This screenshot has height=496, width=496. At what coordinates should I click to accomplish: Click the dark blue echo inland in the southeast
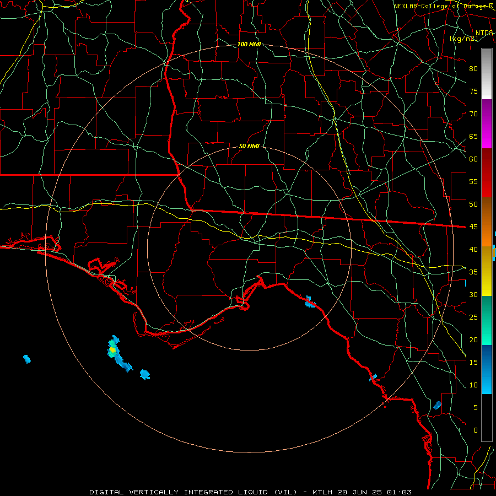pyautogui.click(x=437, y=405)
